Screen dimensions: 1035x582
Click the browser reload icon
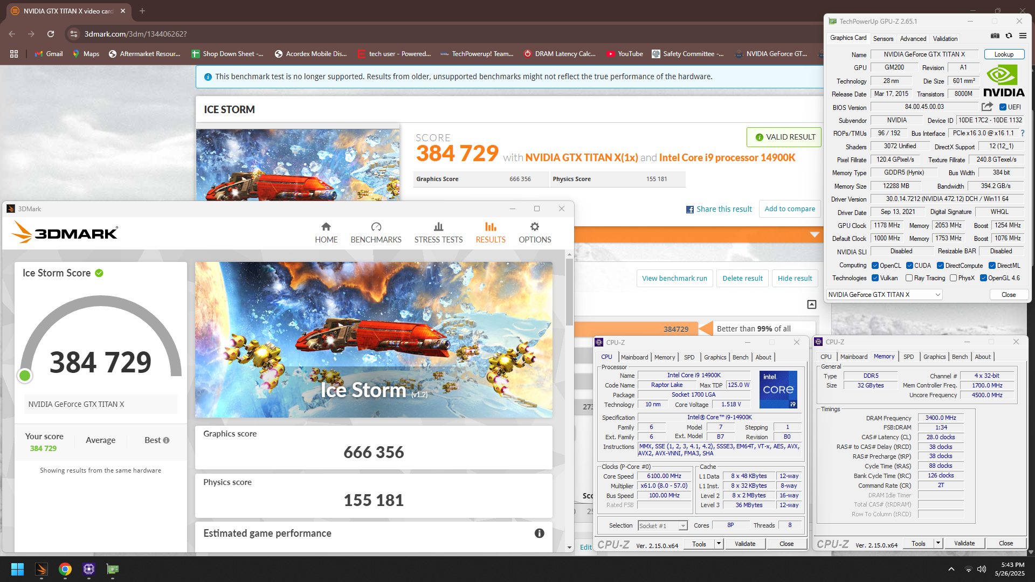[51, 34]
